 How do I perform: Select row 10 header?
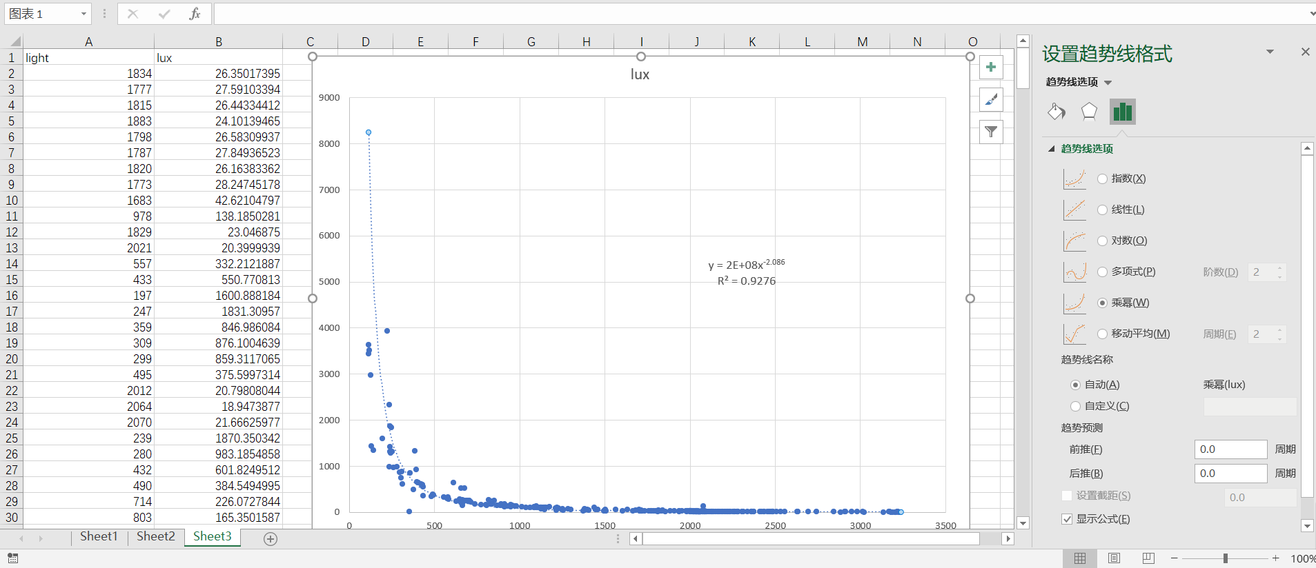tap(12, 200)
